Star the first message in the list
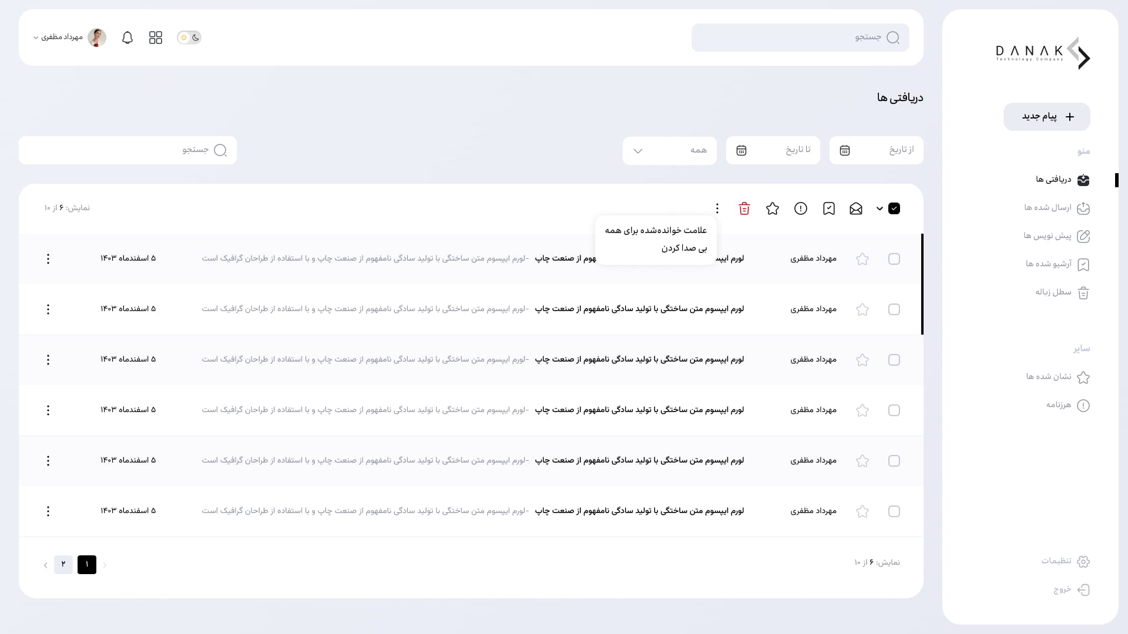The image size is (1128, 634). [x=862, y=259]
